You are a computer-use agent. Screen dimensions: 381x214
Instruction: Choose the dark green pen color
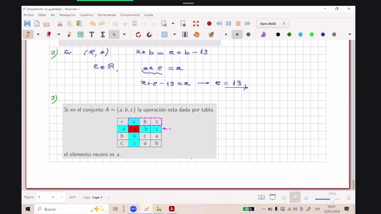[289, 34]
